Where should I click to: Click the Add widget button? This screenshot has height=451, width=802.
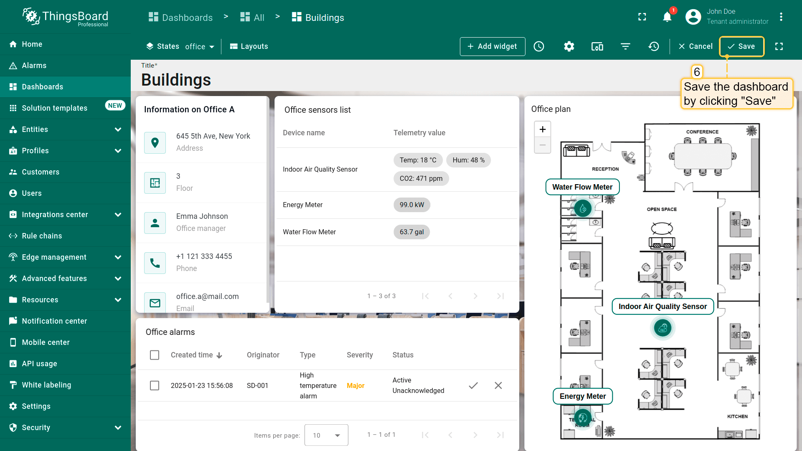coord(492,46)
